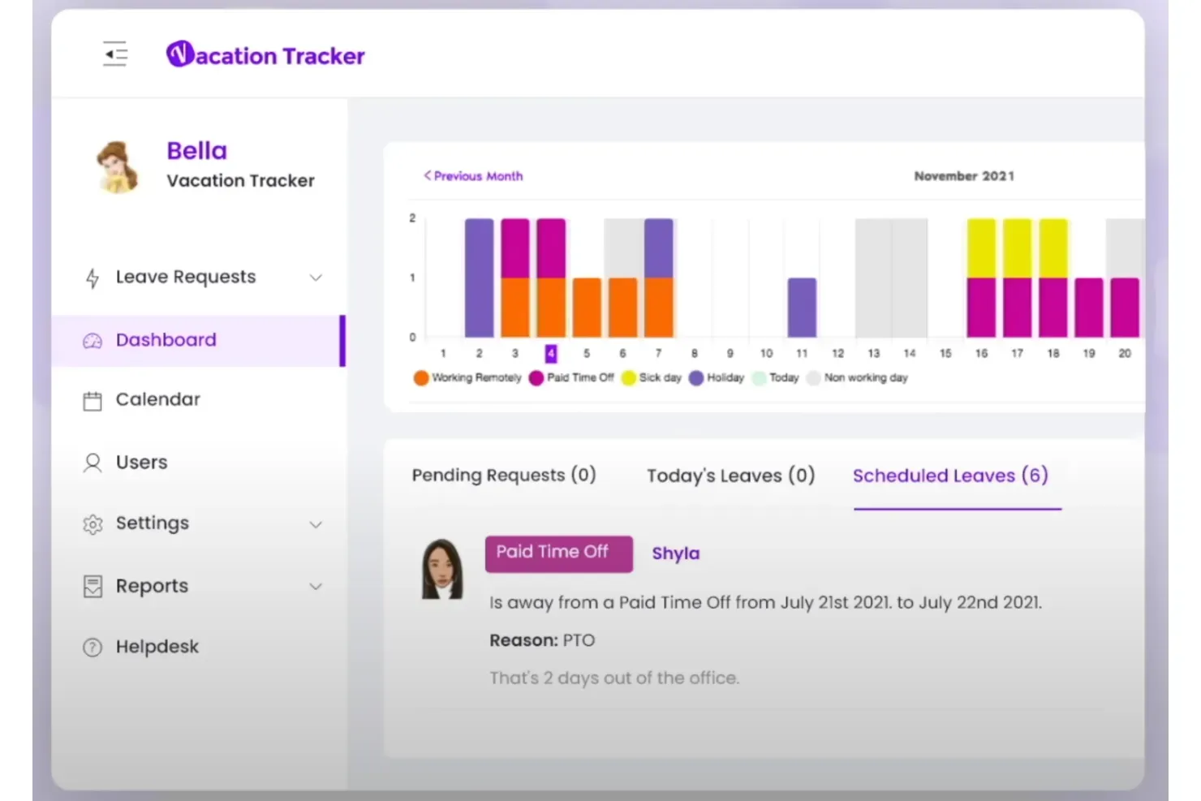Click the Reports document icon
This screenshot has width=1201, height=801.
[93, 585]
